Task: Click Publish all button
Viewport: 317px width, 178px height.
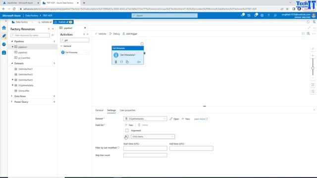Action: pos(63,22)
